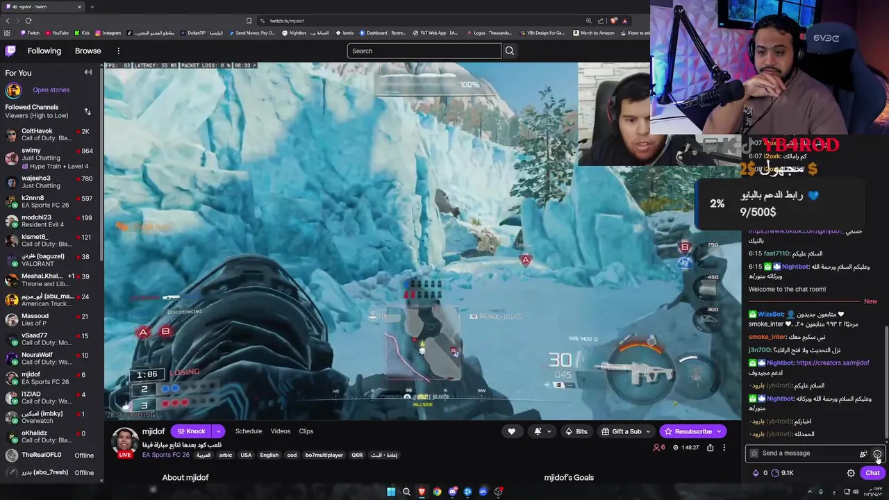Open the browser apps grid icon
889x500 pixels.
(x=7, y=33)
